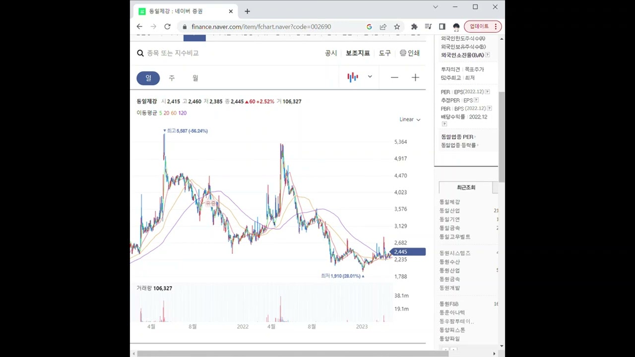The height and width of the screenshot is (357, 635).
Task: Open the extensions puzzle icon
Action: click(x=414, y=27)
